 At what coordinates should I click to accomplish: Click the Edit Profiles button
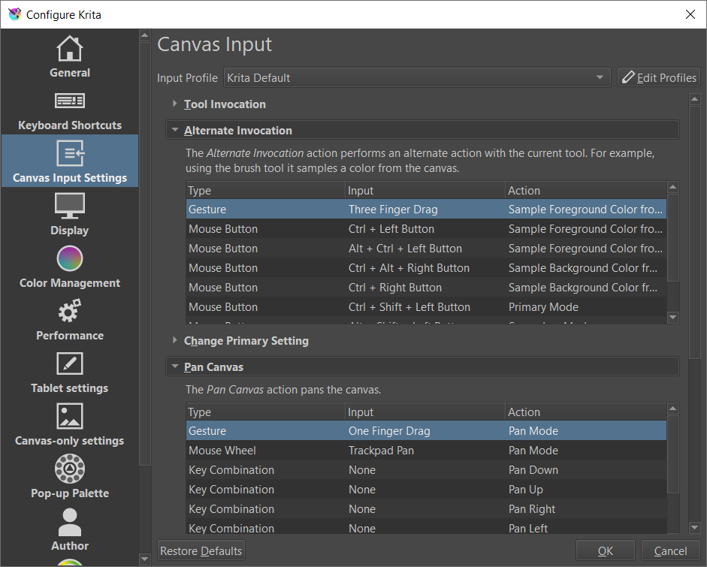point(658,77)
